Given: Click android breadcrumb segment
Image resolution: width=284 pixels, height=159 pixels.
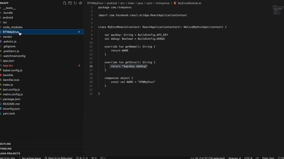Looking at the screenshot, I should (x=111, y=3).
